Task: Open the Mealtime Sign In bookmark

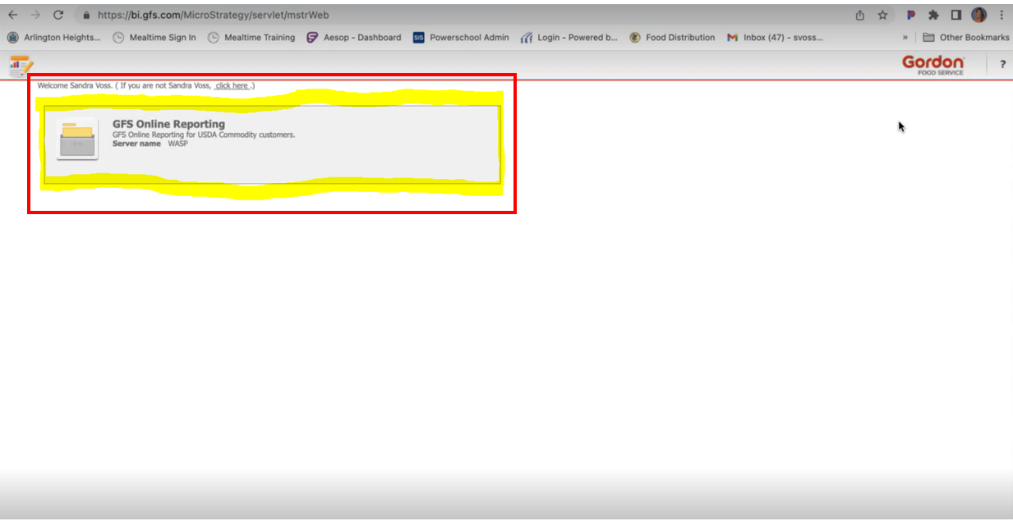Action: pyautogui.click(x=154, y=38)
